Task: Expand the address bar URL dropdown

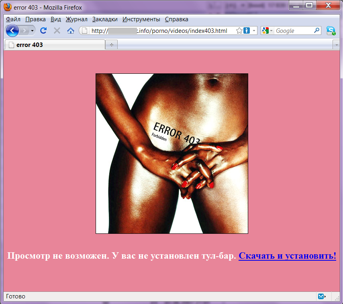Action: point(254,31)
